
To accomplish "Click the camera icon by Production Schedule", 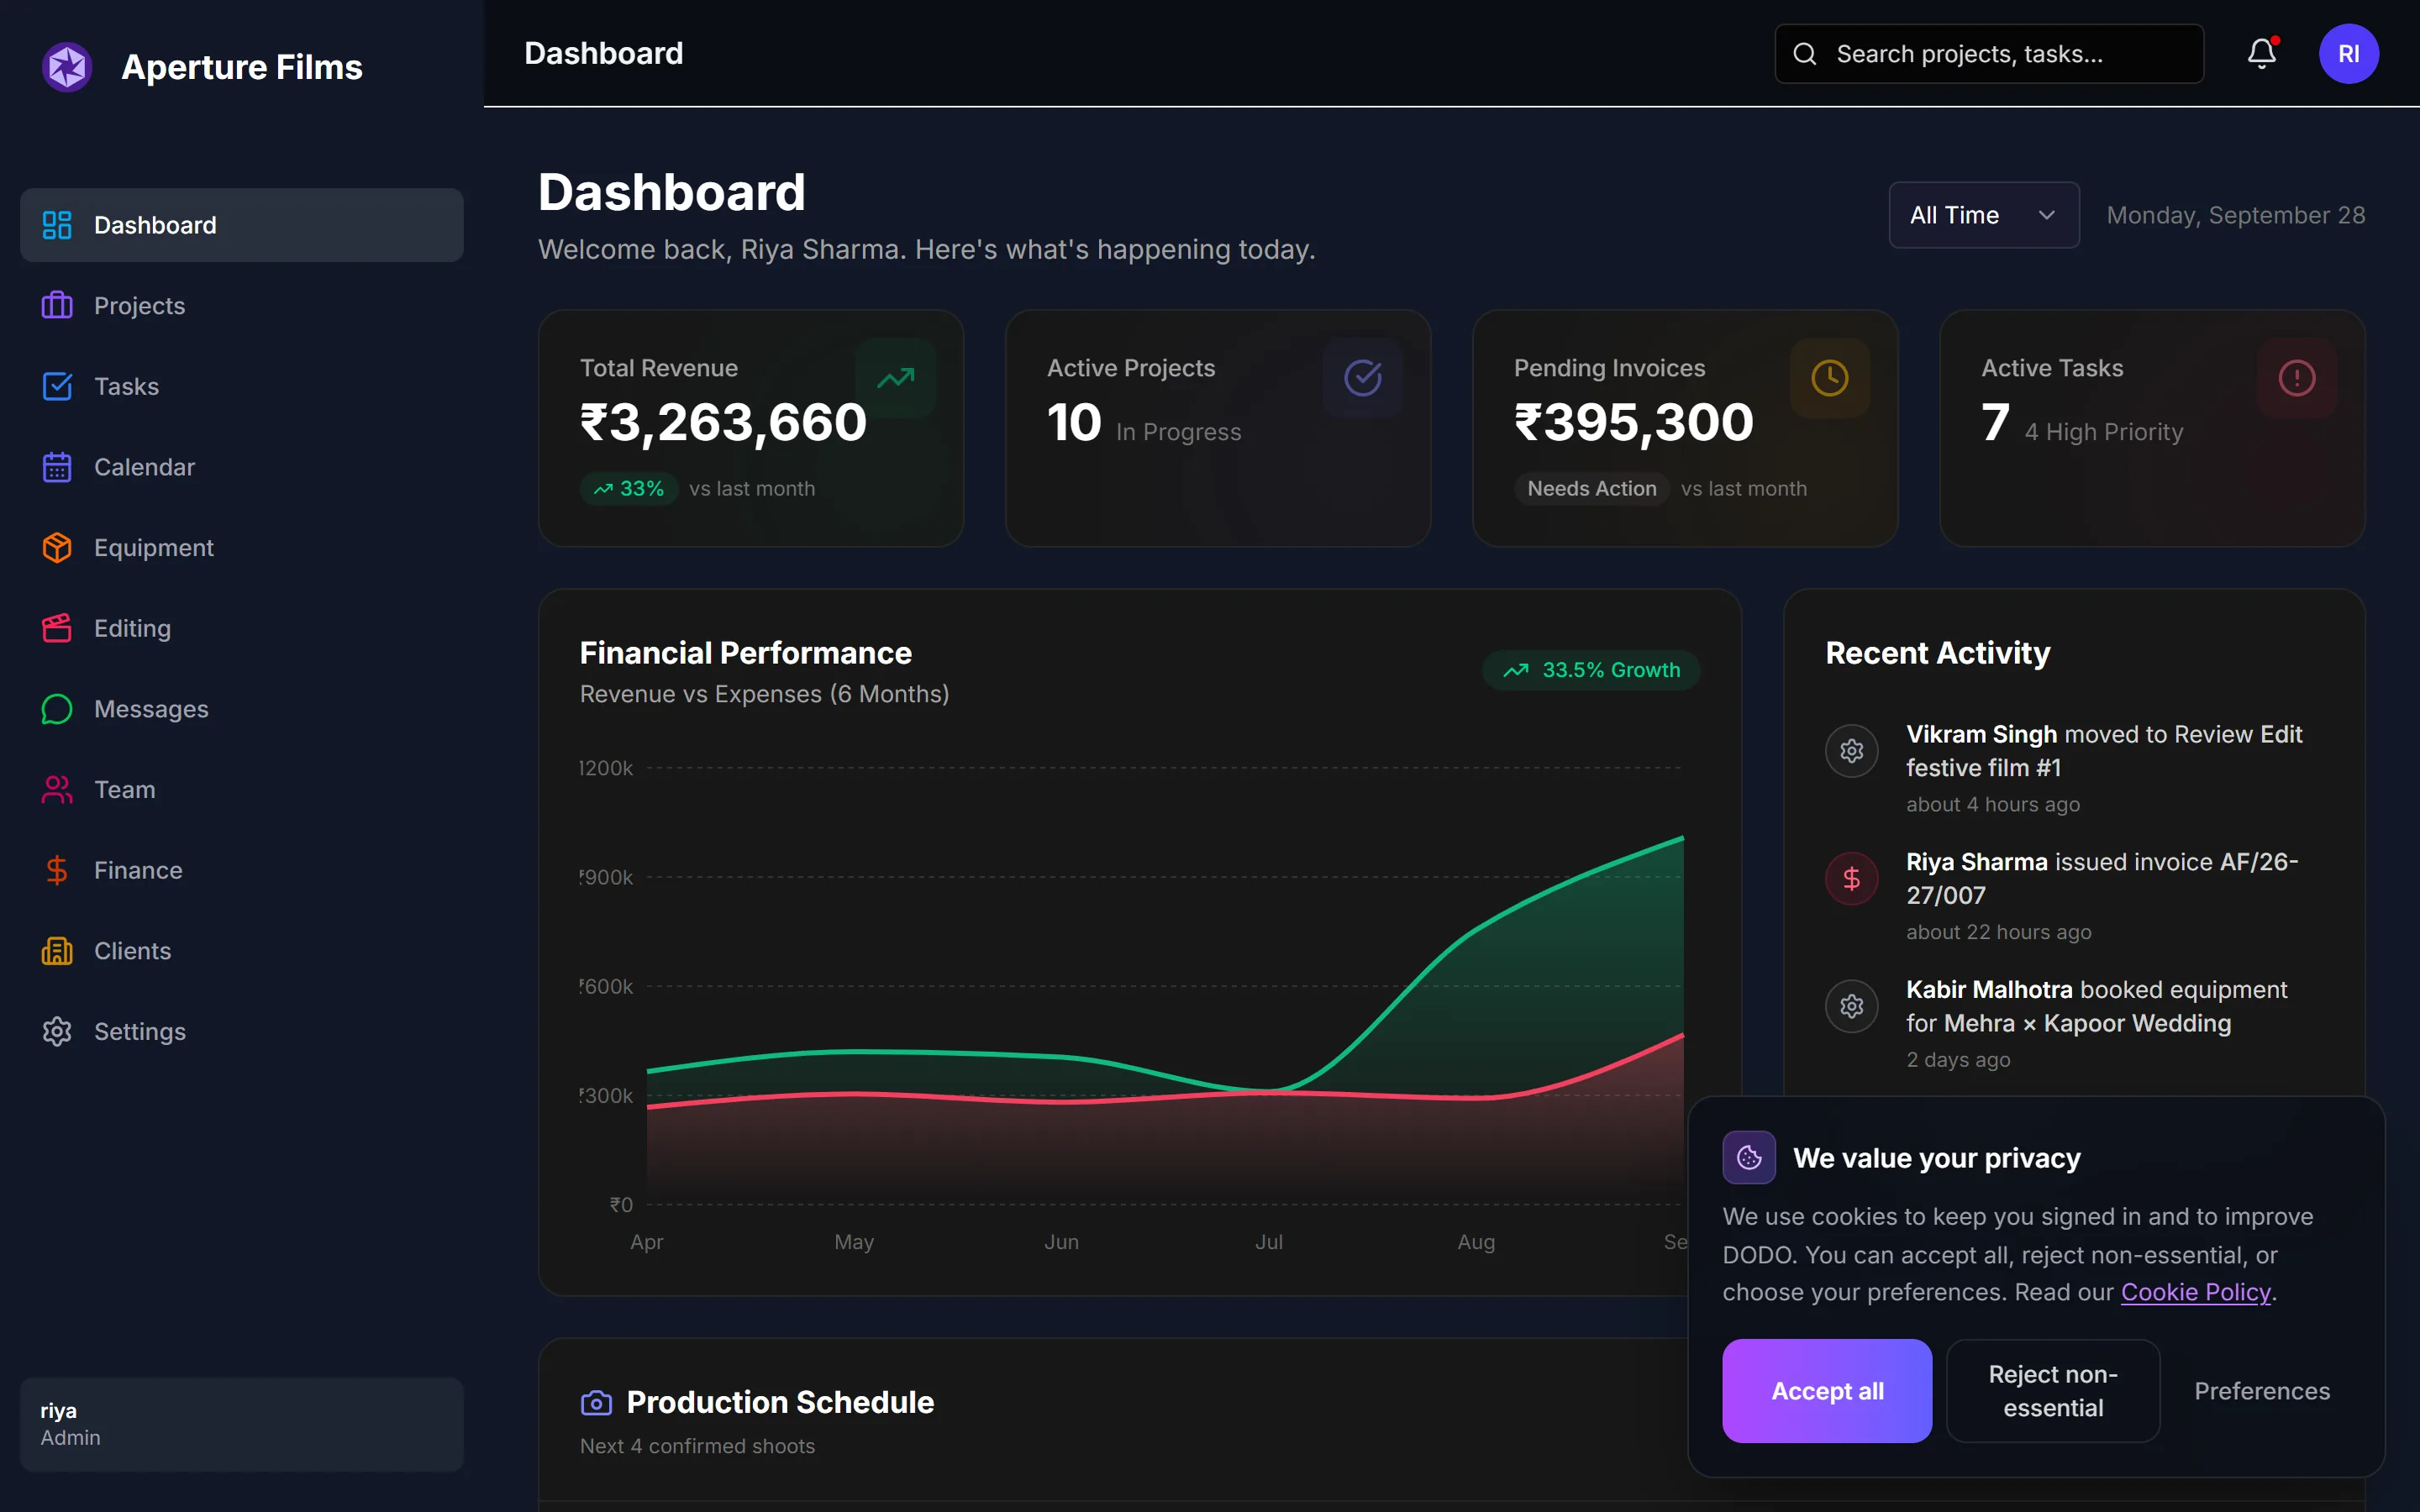I will pos(596,1403).
